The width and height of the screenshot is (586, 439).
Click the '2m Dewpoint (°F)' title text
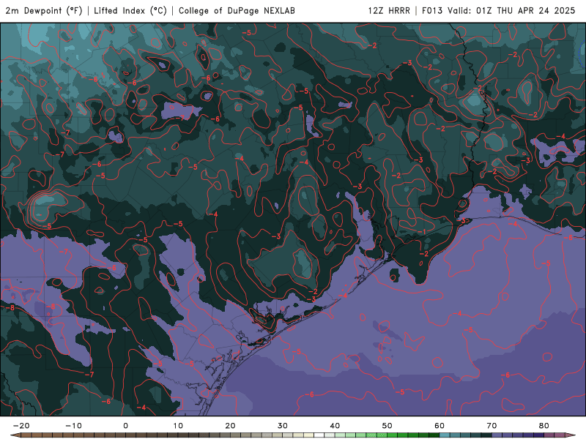click(x=44, y=10)
